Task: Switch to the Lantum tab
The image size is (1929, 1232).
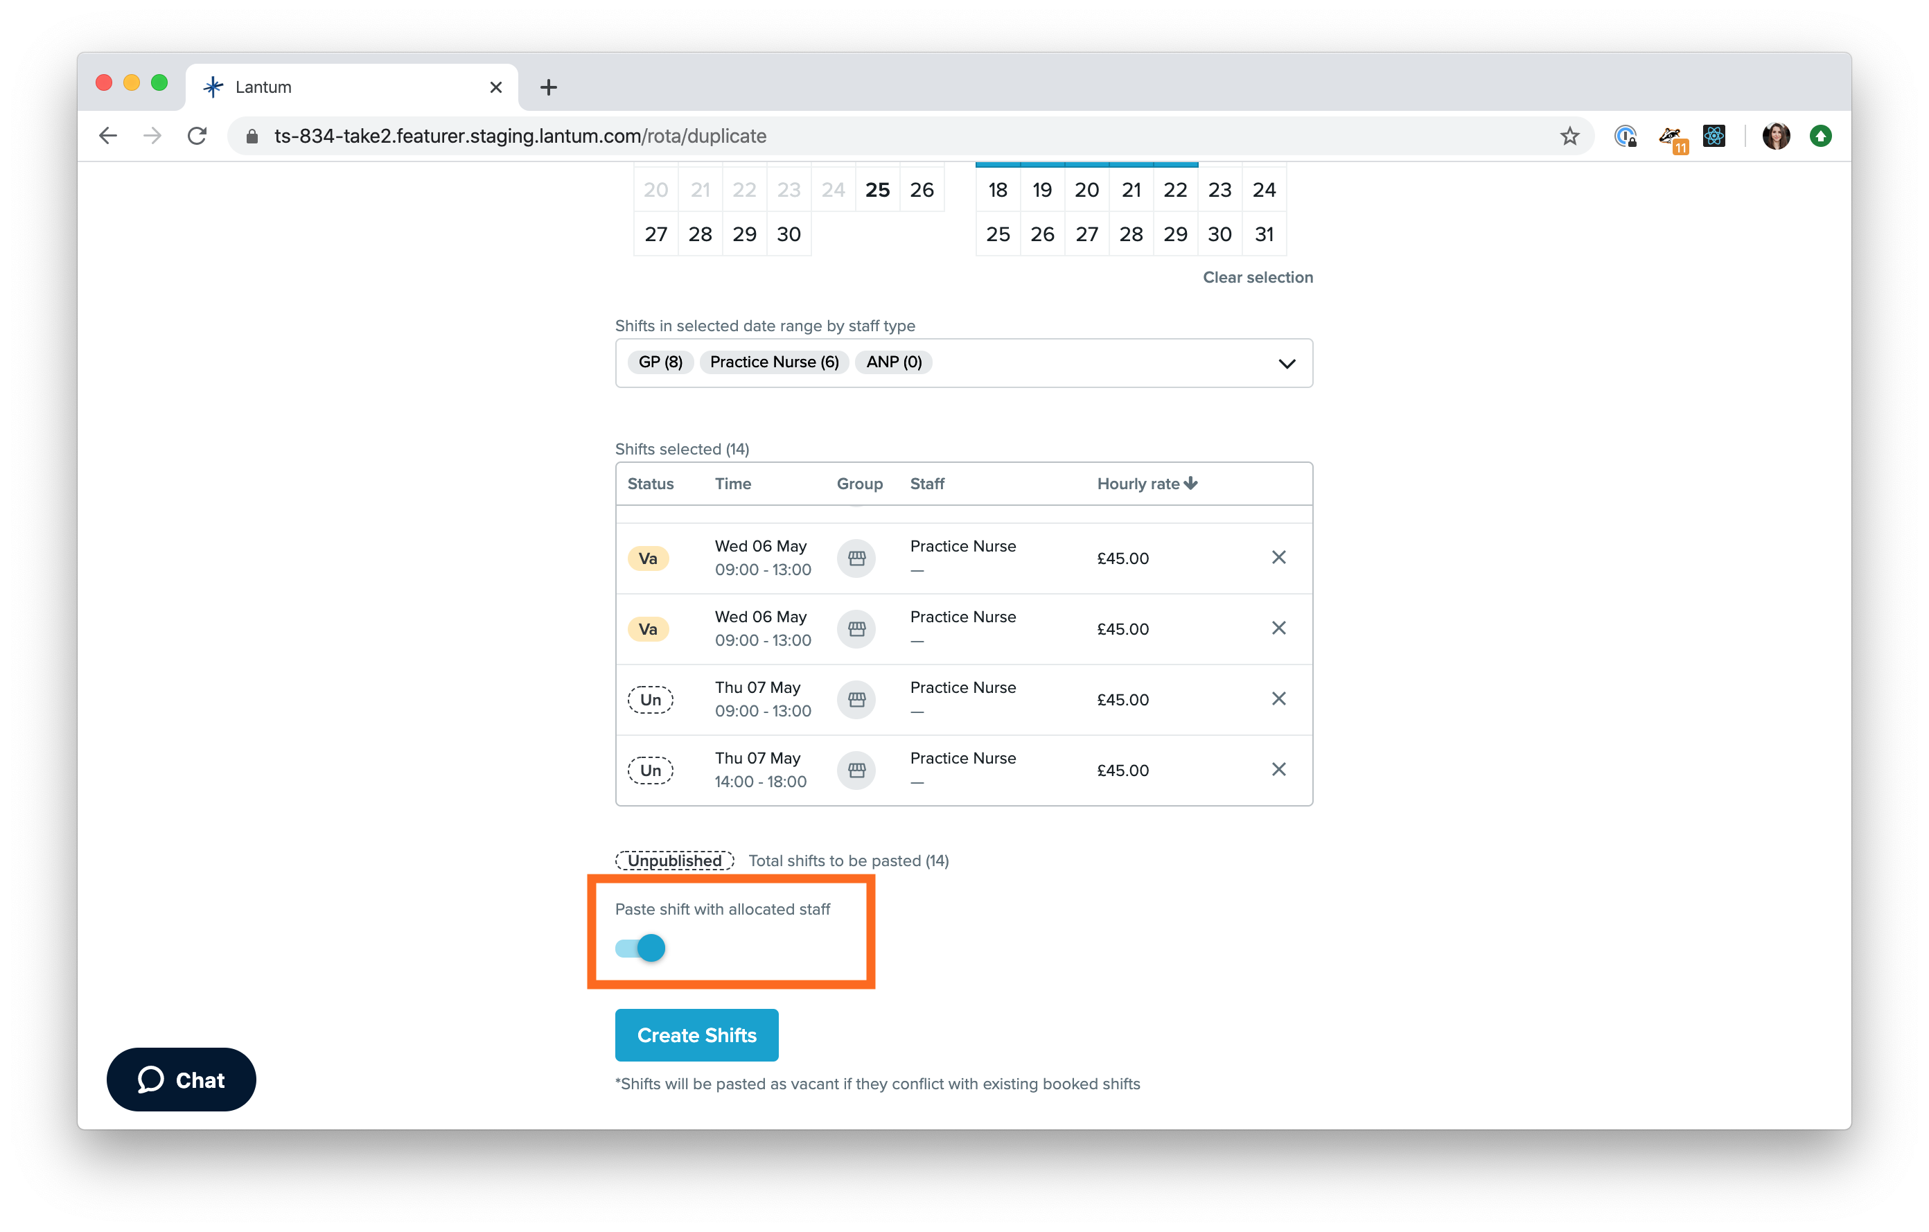Action: coord(353,87)
